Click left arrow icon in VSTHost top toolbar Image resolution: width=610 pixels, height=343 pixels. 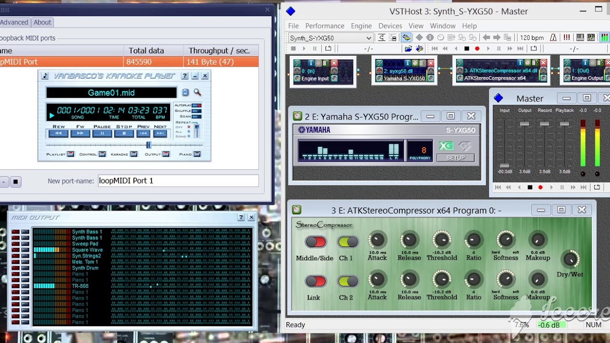pyautogui.click(x=486, y=38)
